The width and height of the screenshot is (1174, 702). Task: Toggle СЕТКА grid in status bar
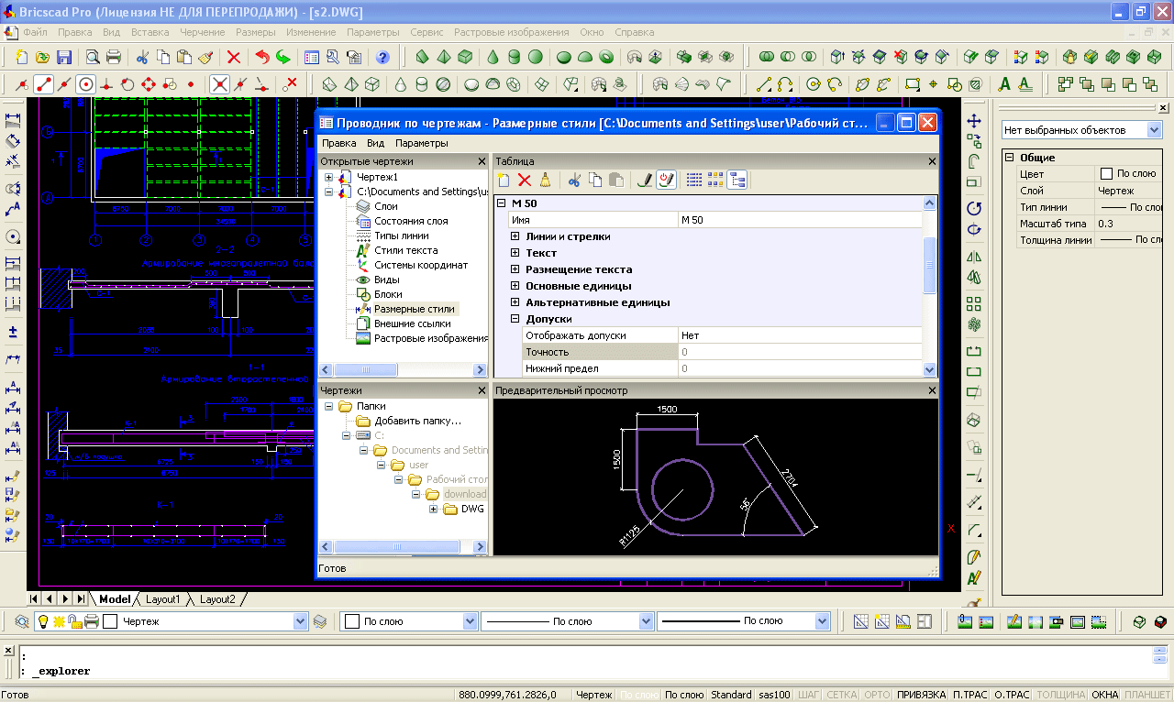pos(842,695)
